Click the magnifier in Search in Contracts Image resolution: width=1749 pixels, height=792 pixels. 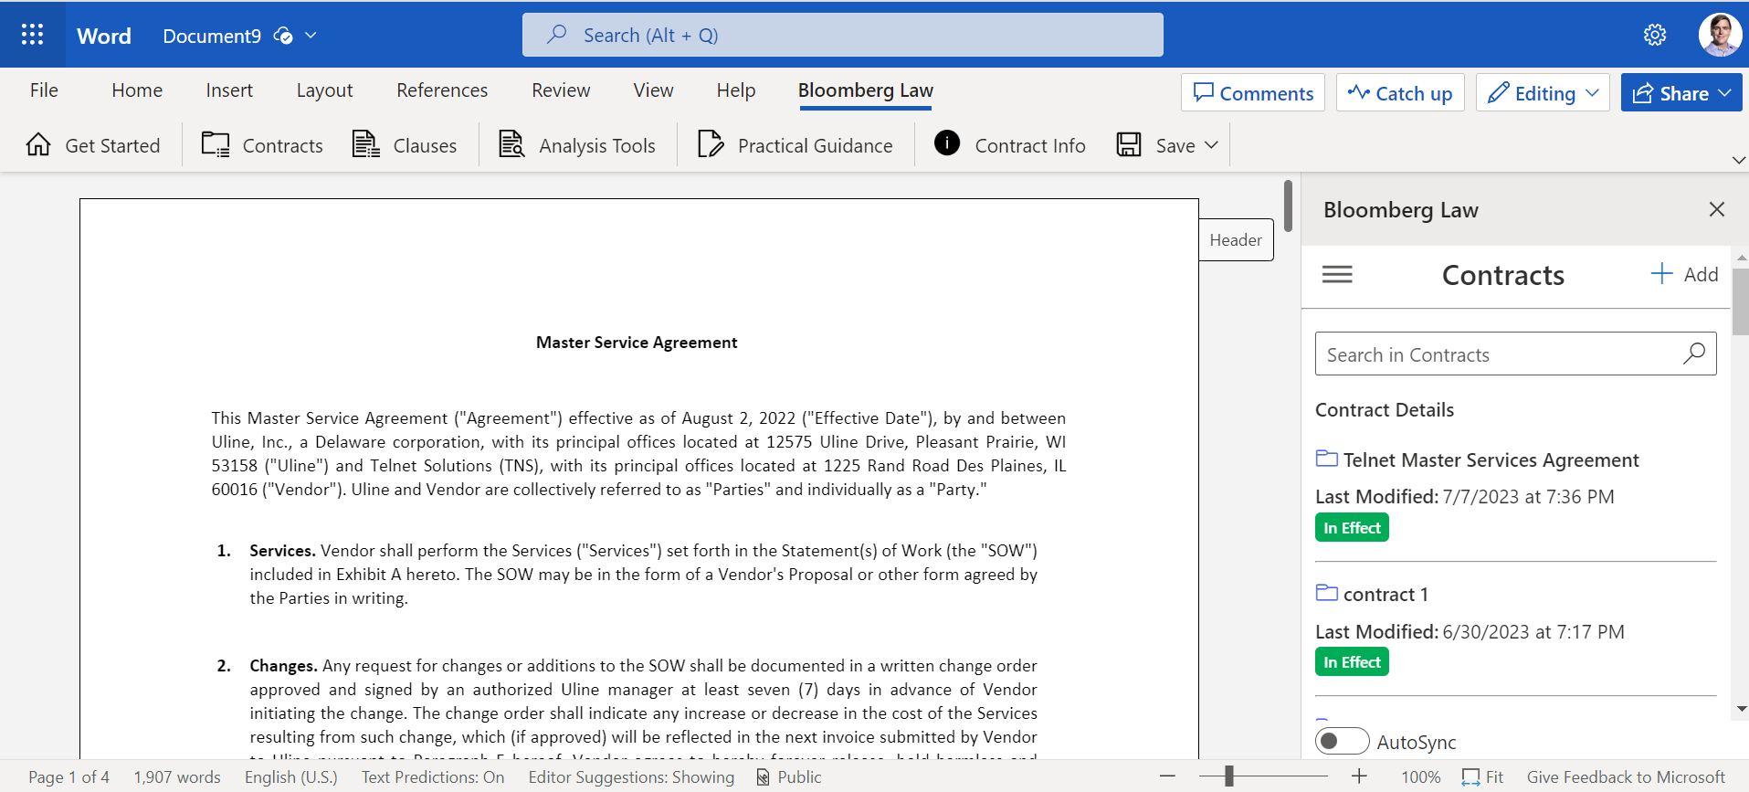tap(1694, 354)
